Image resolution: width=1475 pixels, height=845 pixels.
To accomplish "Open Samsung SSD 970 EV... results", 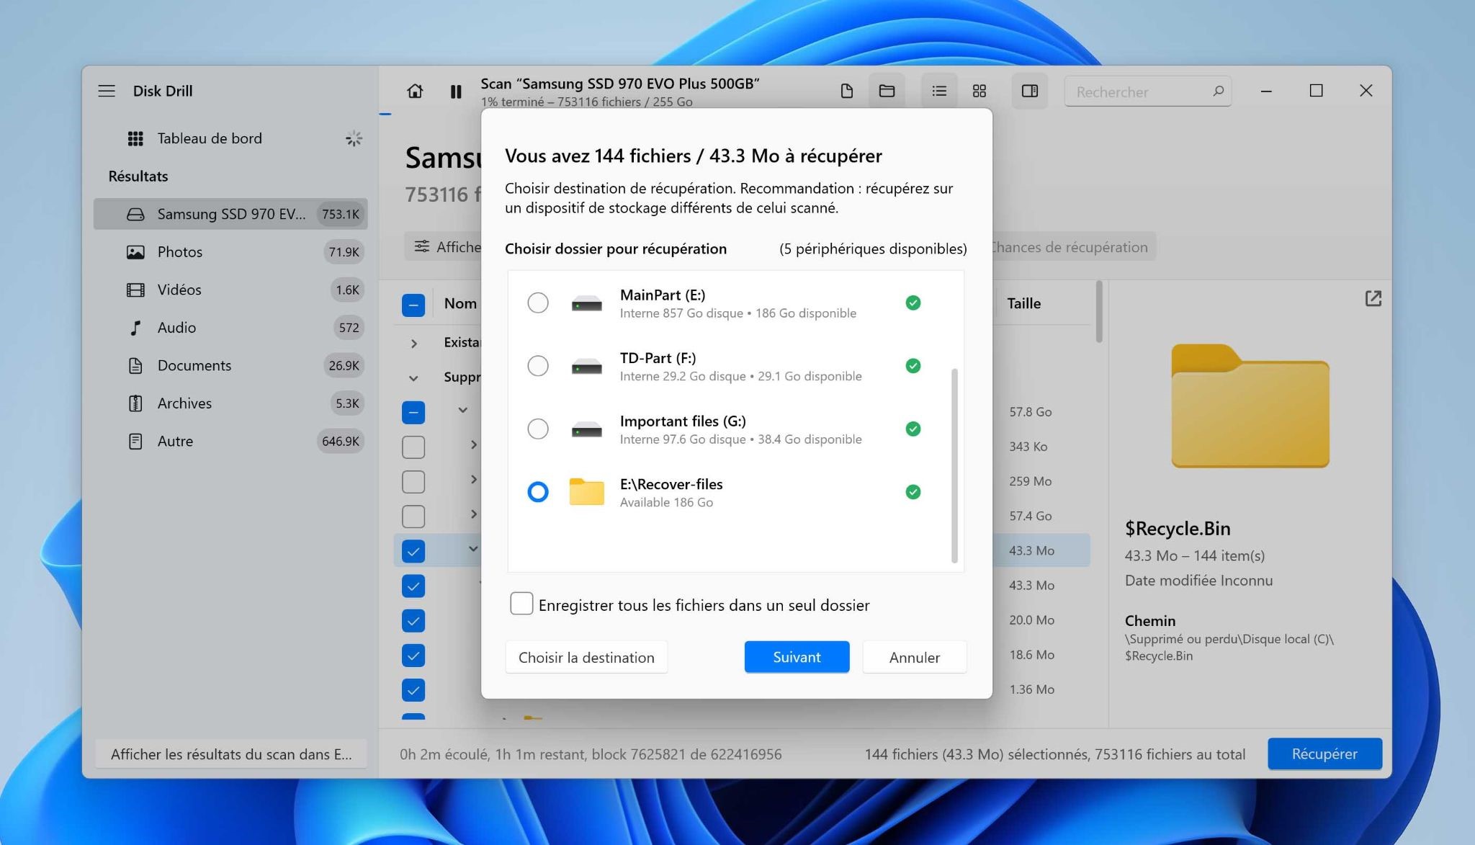I will tap(231, 213).
